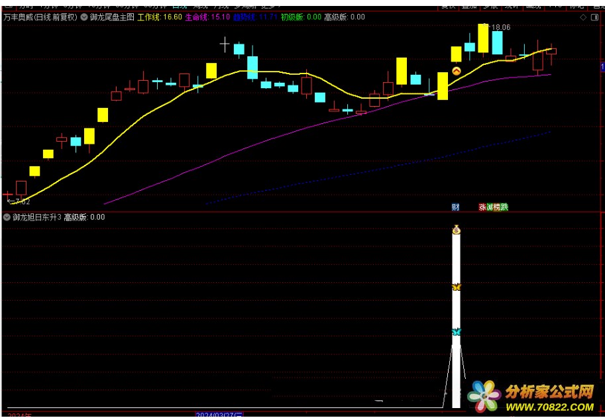Image resolution: width=605 pixels, height=418 pixels.
Task: Click the 御龙尾盘主图 indicator name
Action: point(112,17)
